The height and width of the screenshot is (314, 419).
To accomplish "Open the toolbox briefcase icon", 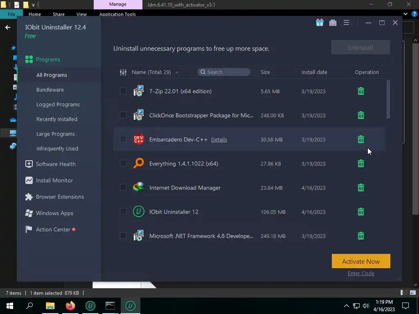I will click(x=333, y=23).
